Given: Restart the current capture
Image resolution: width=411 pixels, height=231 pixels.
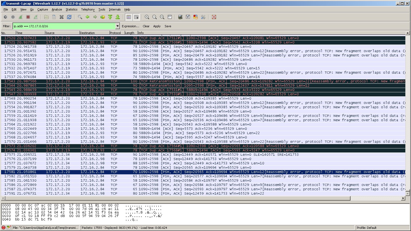Looking at the screenshot, I should (36, 17).
